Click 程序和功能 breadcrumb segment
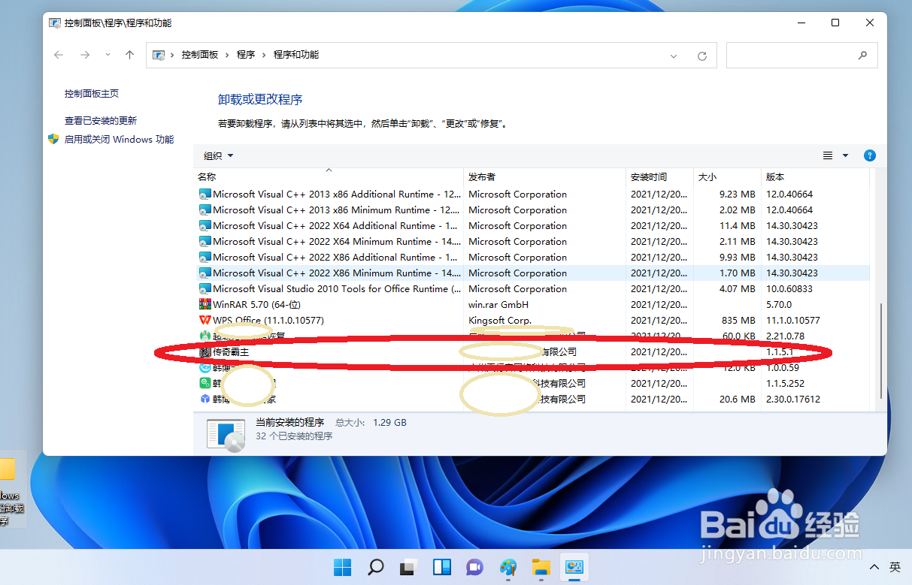Viewport: 912px width, 585px height. (296, 55)
